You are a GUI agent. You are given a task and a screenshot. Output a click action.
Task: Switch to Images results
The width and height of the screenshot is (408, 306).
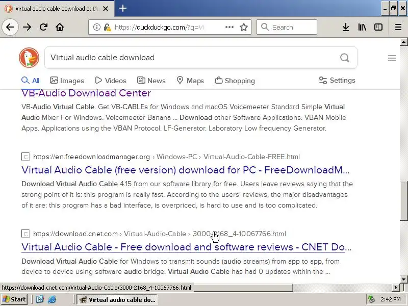[67, 81]
